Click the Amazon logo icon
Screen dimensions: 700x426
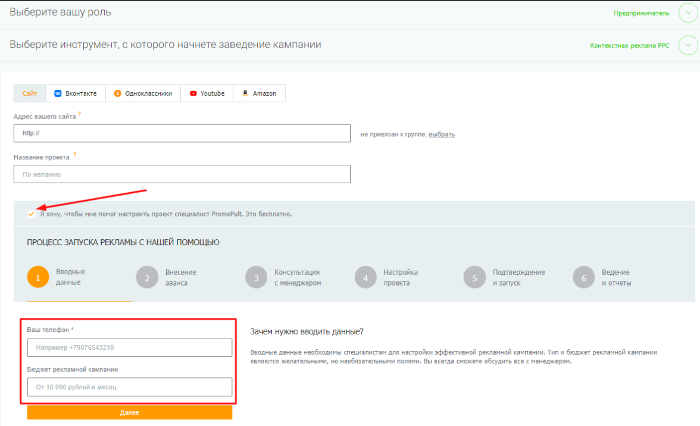coord(245,93)
